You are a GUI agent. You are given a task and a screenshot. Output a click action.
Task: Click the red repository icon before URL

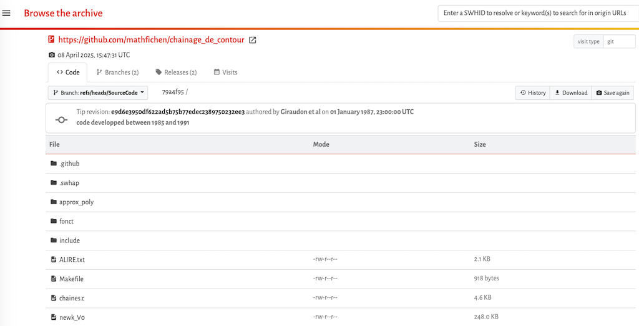pyautogui.click(x=52, y=39)
